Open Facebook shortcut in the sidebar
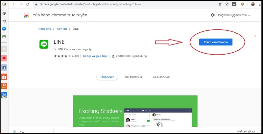This screenshot has width=263, height=134. point(4,68)
